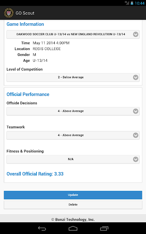Tap the Android back navigation icon

[x=42, y=228]
